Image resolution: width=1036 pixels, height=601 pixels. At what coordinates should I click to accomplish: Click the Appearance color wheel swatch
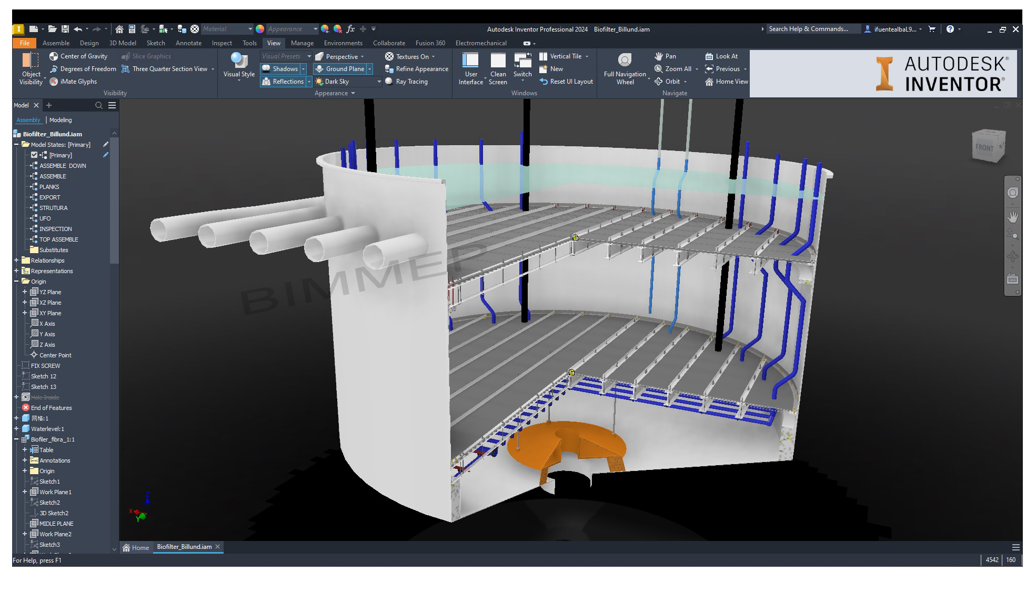coord(260,29)
